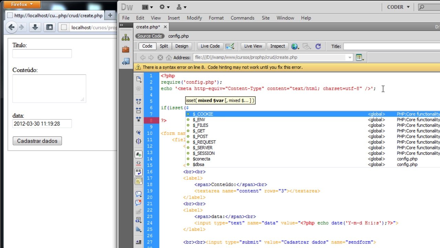Switch to Design view
440x248 pixels.
point(182,46)
